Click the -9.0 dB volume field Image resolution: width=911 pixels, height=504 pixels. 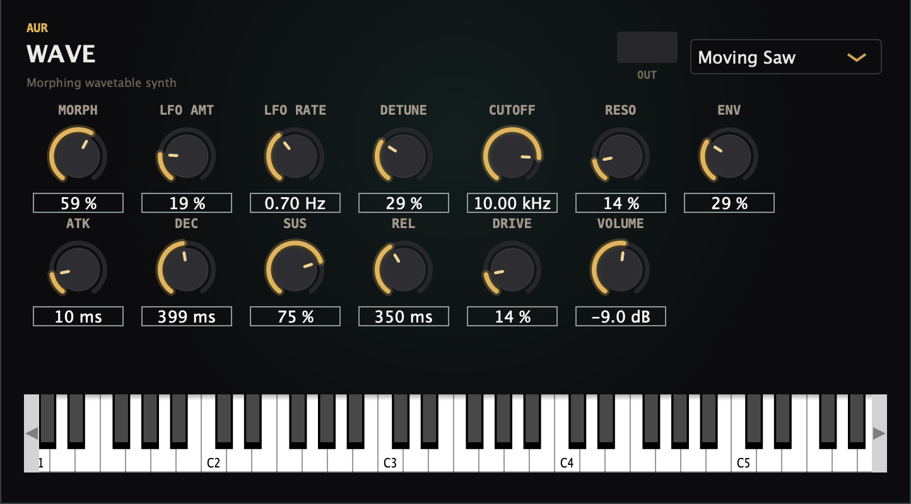click(x=621, y=316)
